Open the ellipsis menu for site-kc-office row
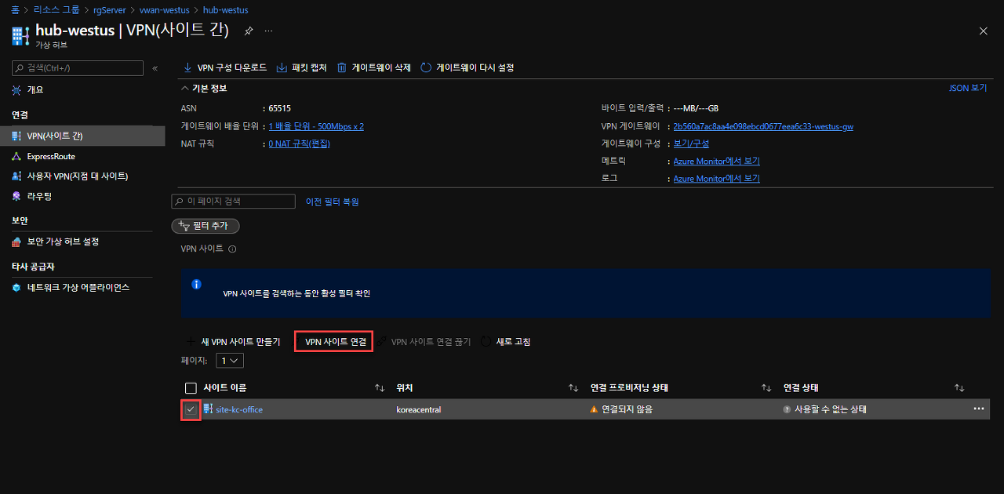The width and height of the screenshot is (1004, 494). [x=979, y=409]
